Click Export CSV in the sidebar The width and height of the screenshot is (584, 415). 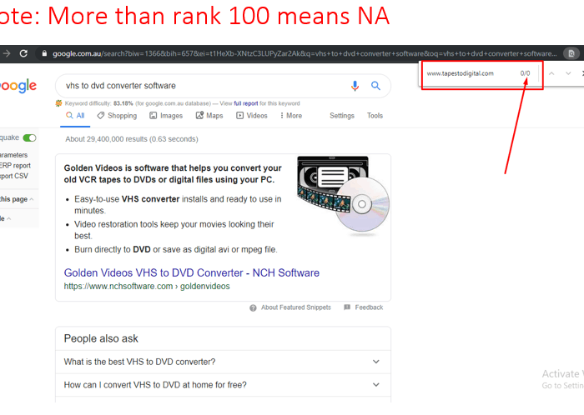pos(14,176)
